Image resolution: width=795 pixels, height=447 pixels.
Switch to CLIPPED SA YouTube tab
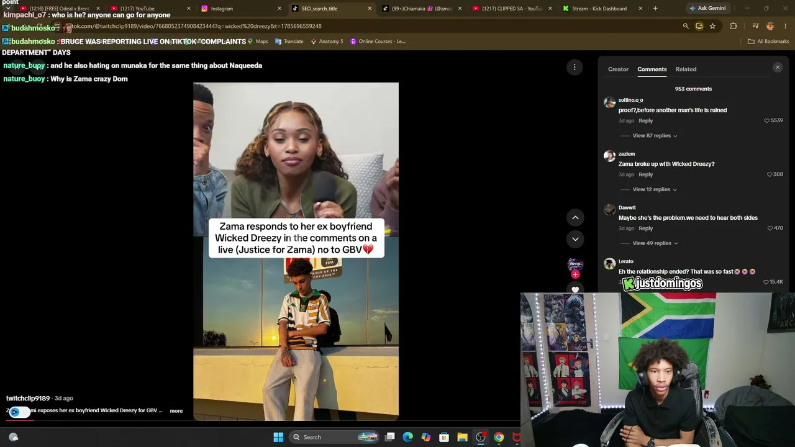click(511, 9)
